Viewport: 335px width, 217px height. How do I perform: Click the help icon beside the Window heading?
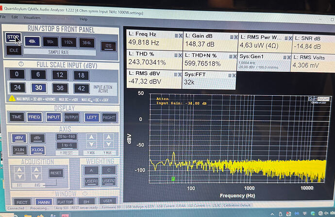[x=85, y=194]
